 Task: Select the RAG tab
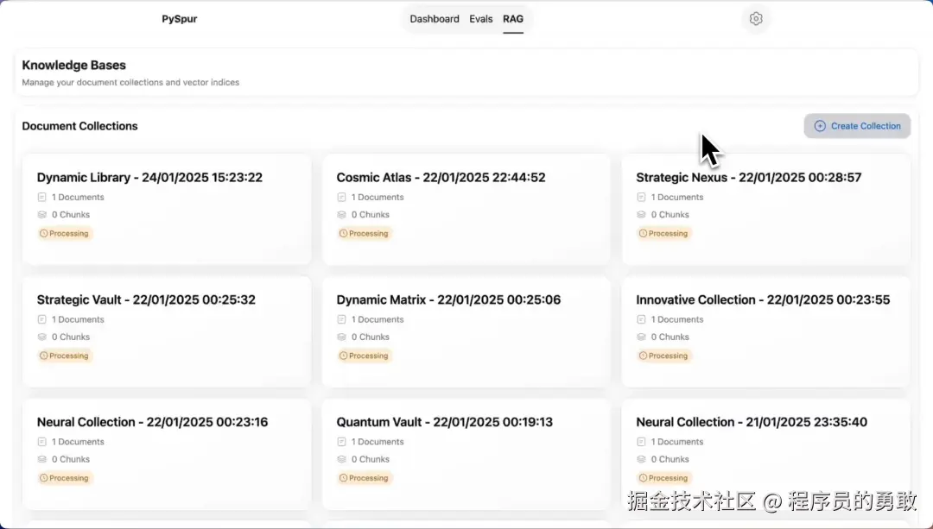click(513, 19)
